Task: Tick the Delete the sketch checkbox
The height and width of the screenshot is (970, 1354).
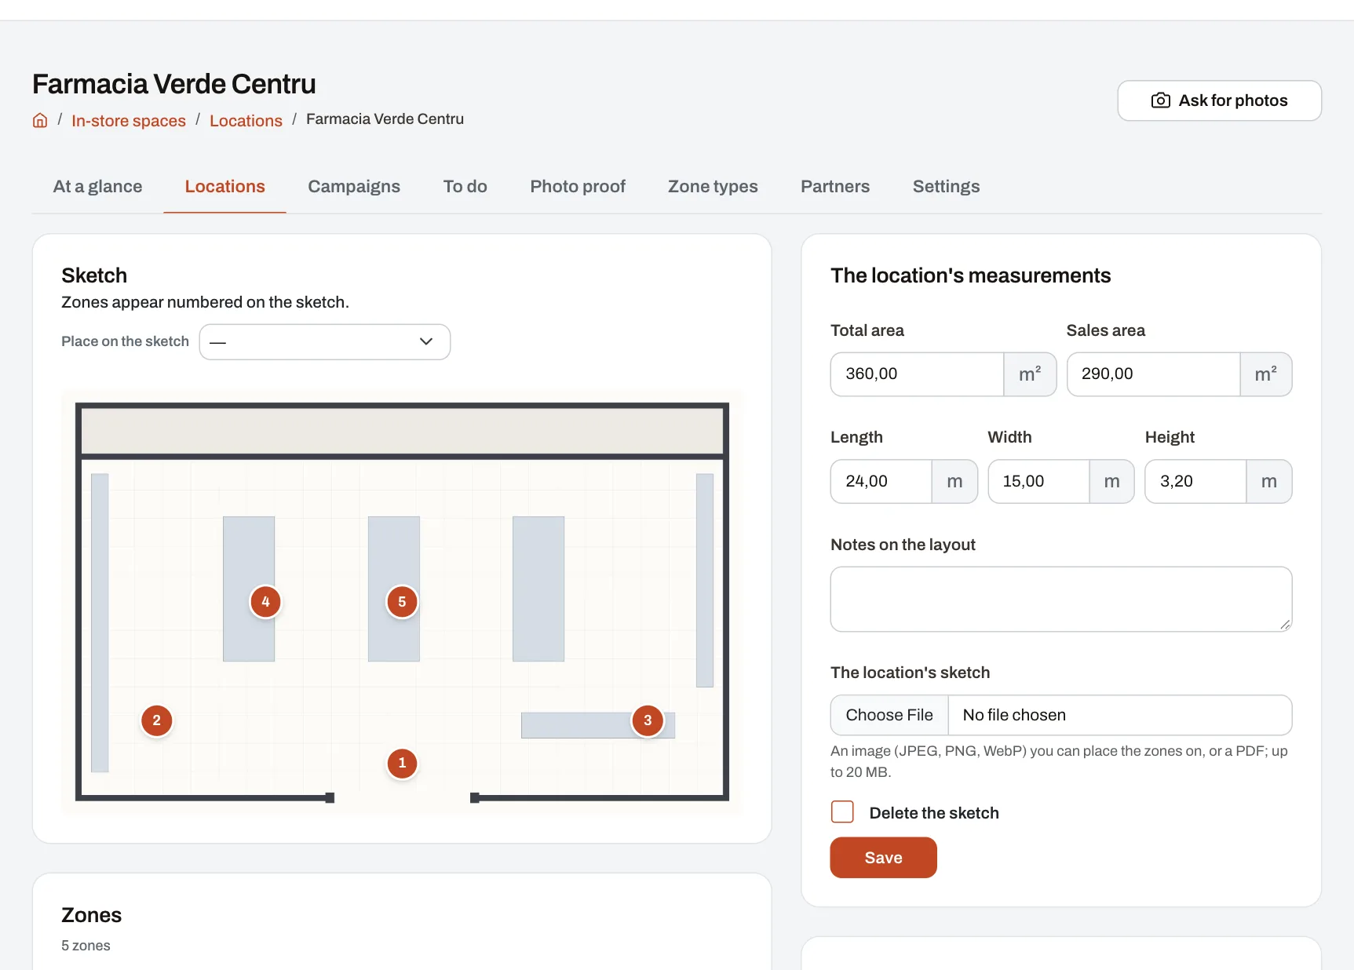Action: point(842,812)
